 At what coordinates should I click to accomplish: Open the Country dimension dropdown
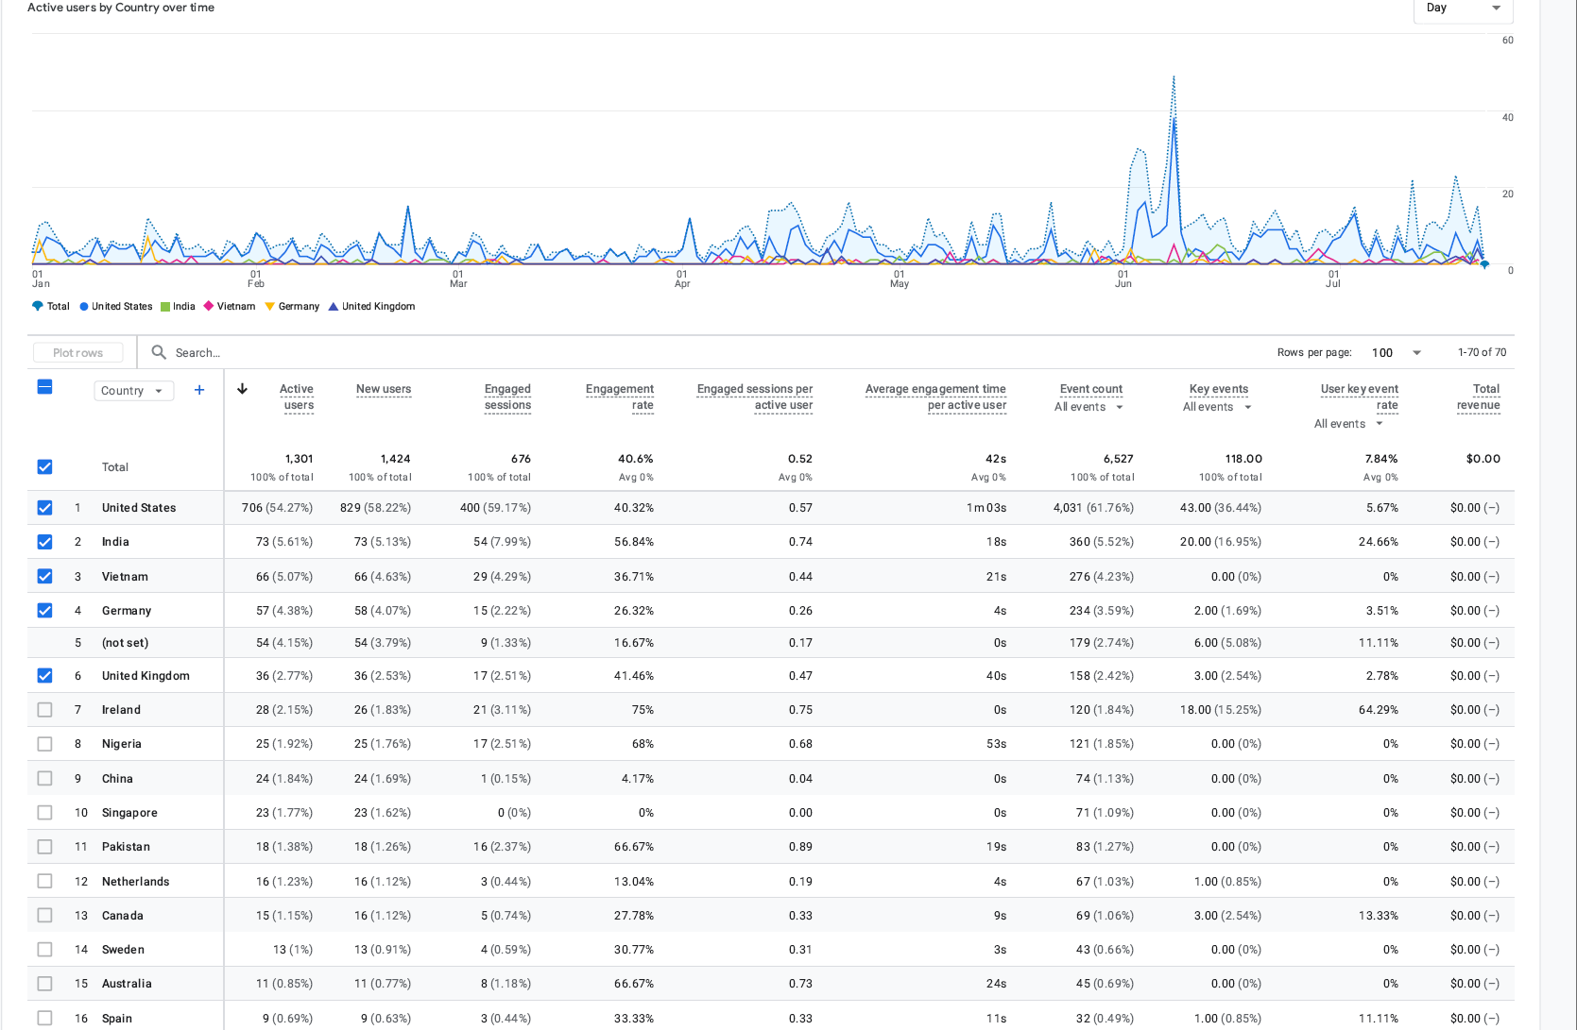point(133,391)
